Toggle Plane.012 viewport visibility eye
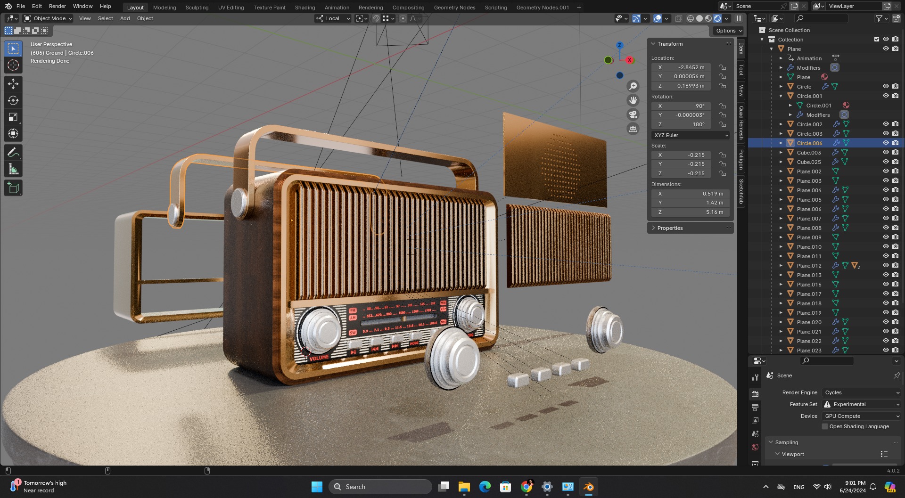 [886, 265]
